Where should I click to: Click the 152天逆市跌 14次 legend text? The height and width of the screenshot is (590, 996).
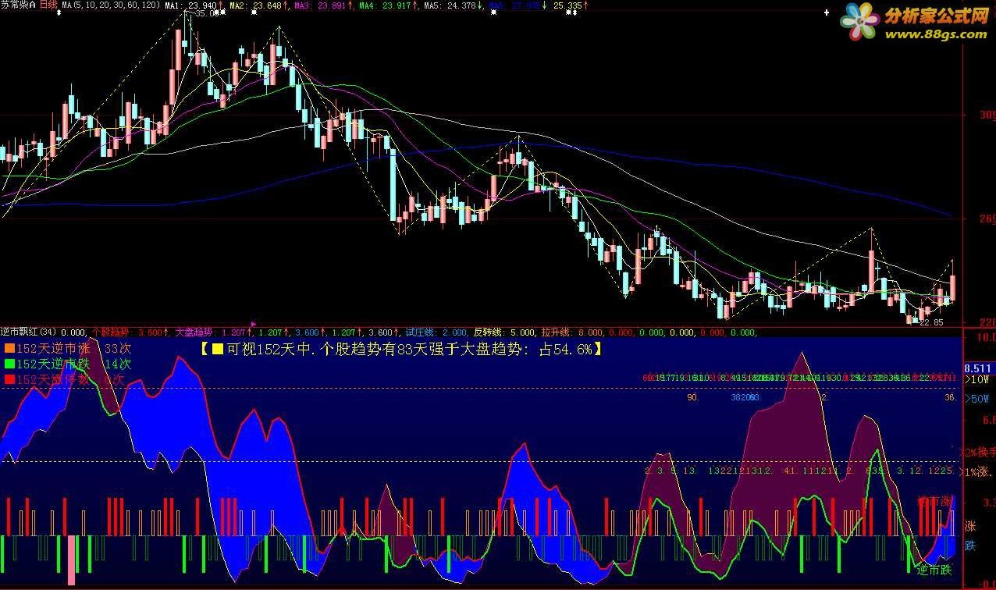(74, 364)
